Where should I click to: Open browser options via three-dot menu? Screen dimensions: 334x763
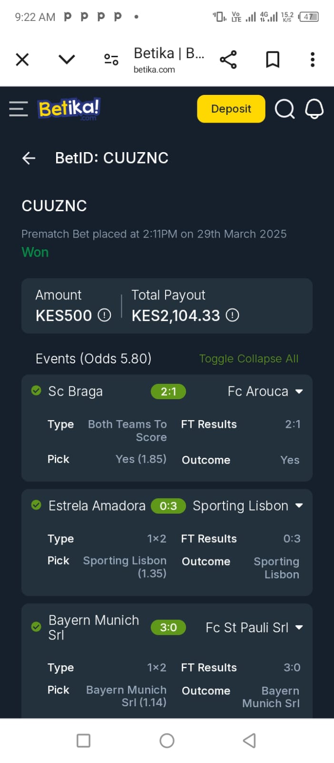[x=312, y=59]
